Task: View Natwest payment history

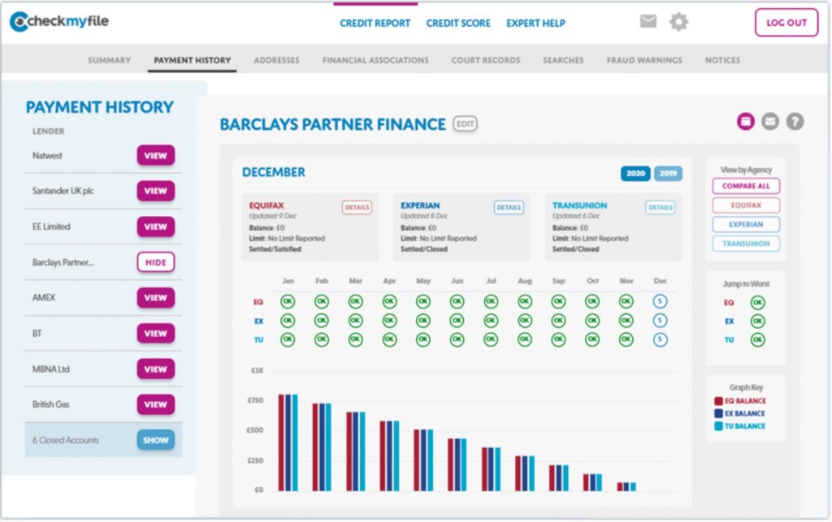Action: tap(155, 155)
